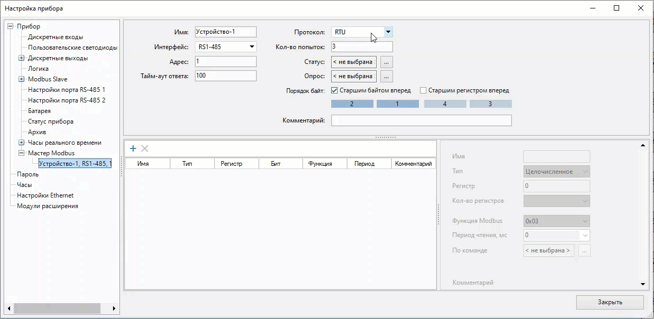Viewport: 654px width, 319px height.
Task: Open the Кол-во регистров dropdown
Action: click(556, 201)
